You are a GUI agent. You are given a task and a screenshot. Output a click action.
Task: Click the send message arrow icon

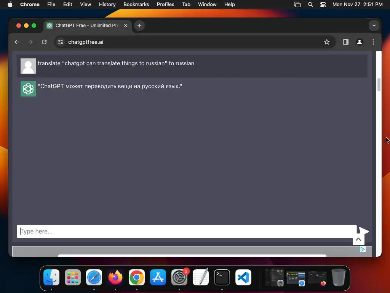pos(364,231)
